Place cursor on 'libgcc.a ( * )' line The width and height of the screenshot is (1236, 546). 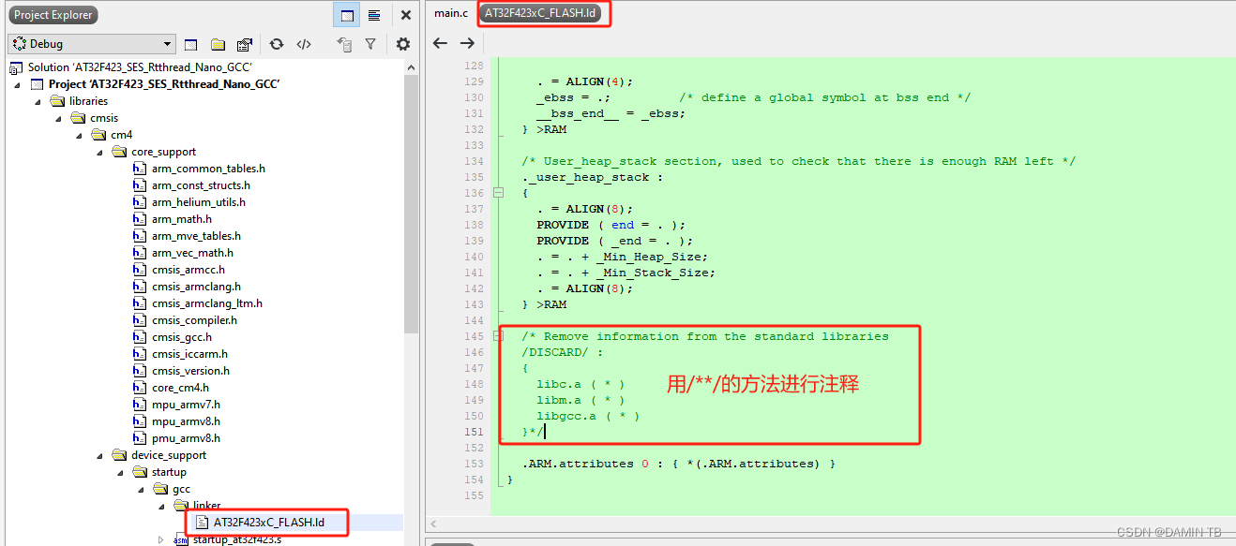coord(587,416)
